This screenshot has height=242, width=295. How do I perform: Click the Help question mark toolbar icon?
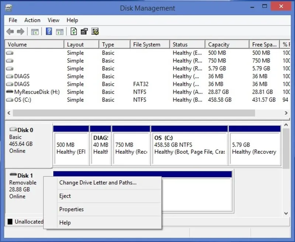tap(49, 31)
